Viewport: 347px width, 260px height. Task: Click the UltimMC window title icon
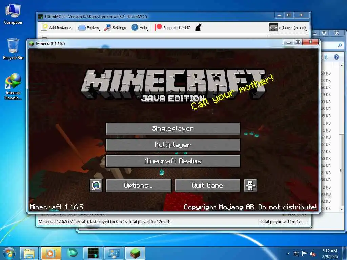pos(41,17)
